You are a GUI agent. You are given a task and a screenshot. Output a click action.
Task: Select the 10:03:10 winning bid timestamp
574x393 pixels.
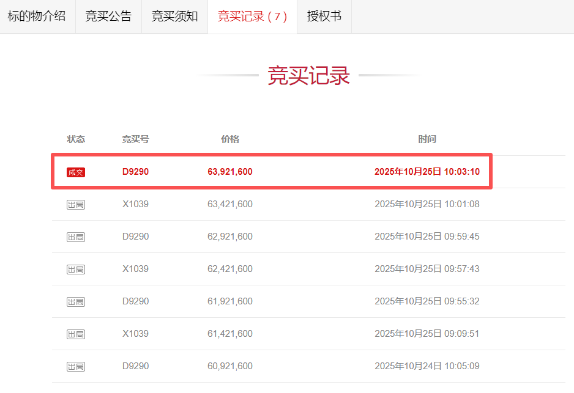coord(427,172)
